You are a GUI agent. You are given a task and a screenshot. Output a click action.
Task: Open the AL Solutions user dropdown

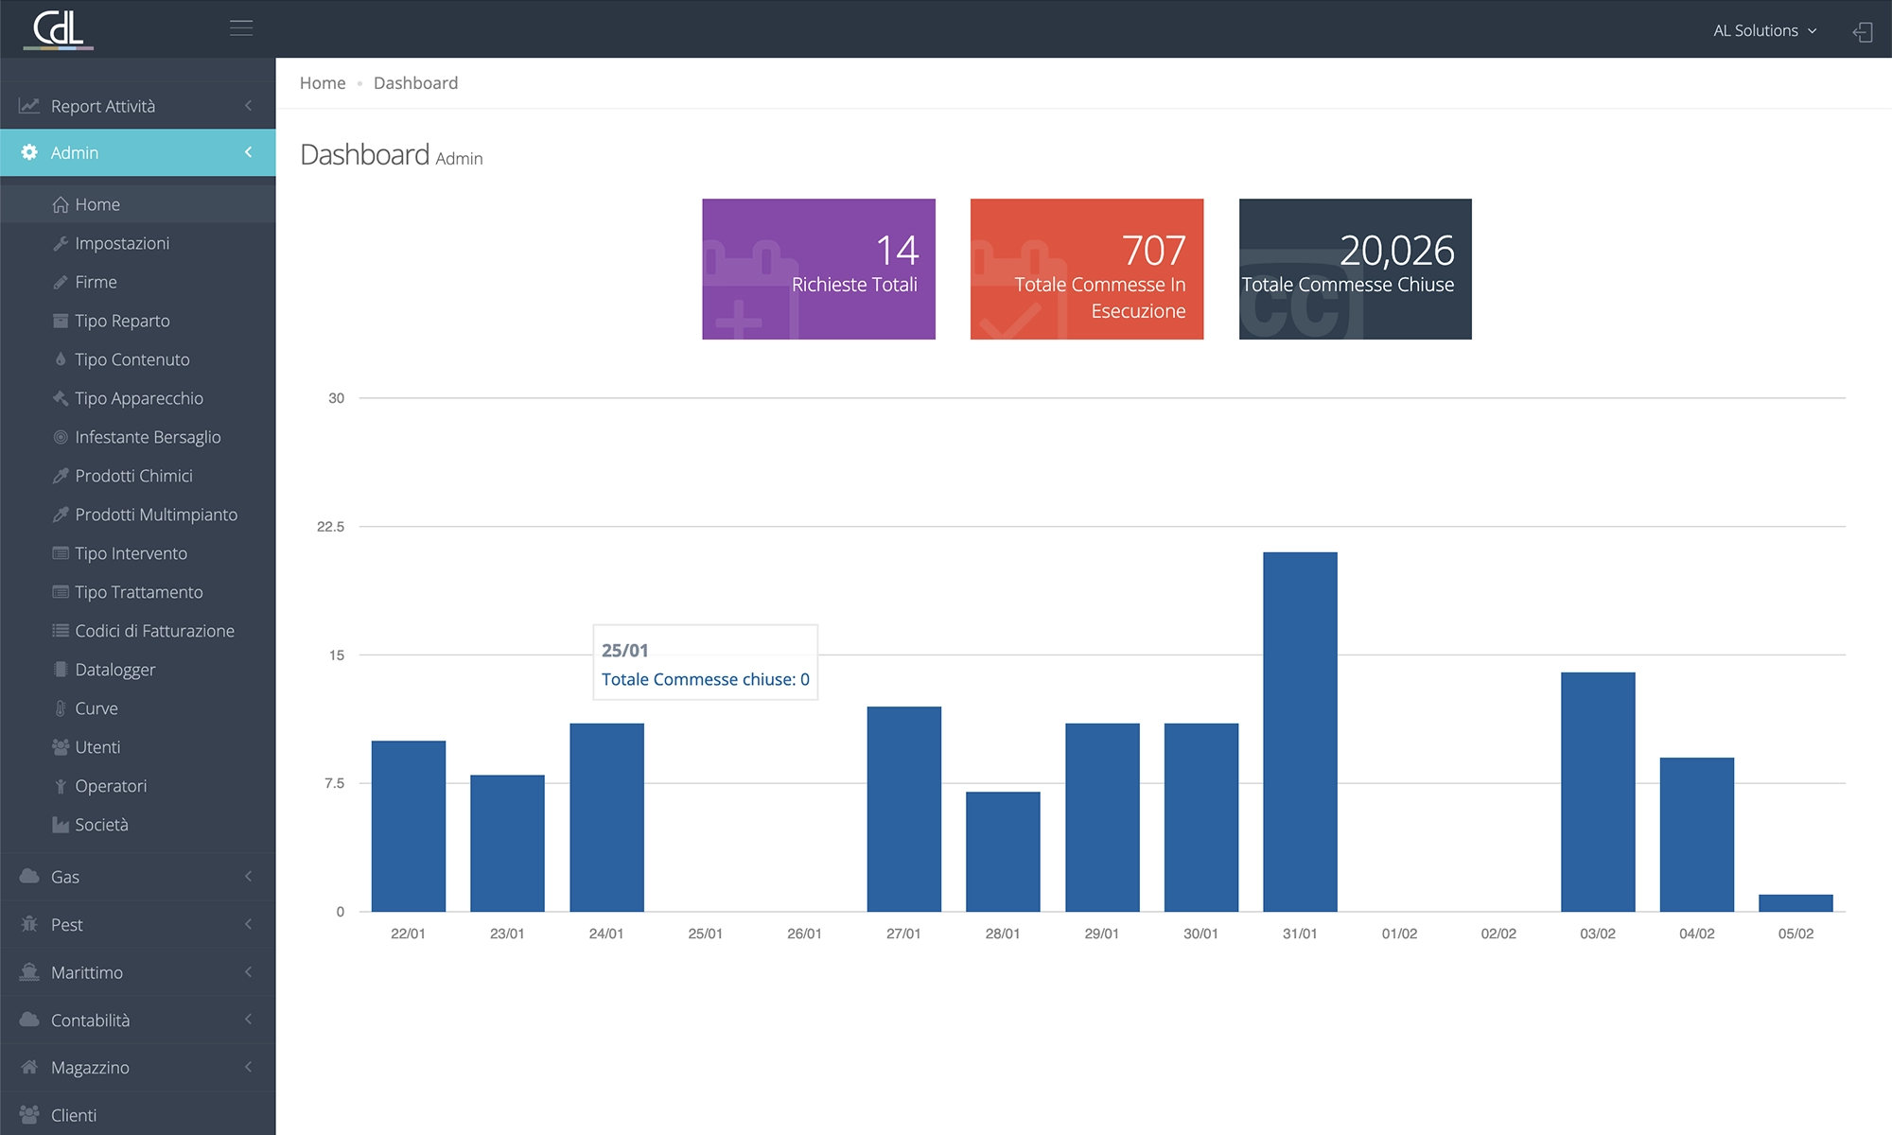coord(1764,30)
